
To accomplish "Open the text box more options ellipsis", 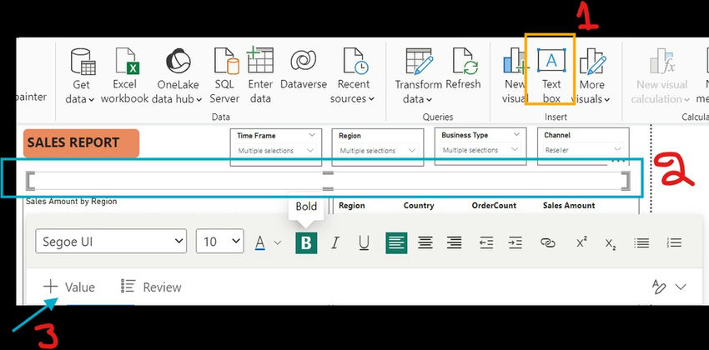I will tap(617, 160).
